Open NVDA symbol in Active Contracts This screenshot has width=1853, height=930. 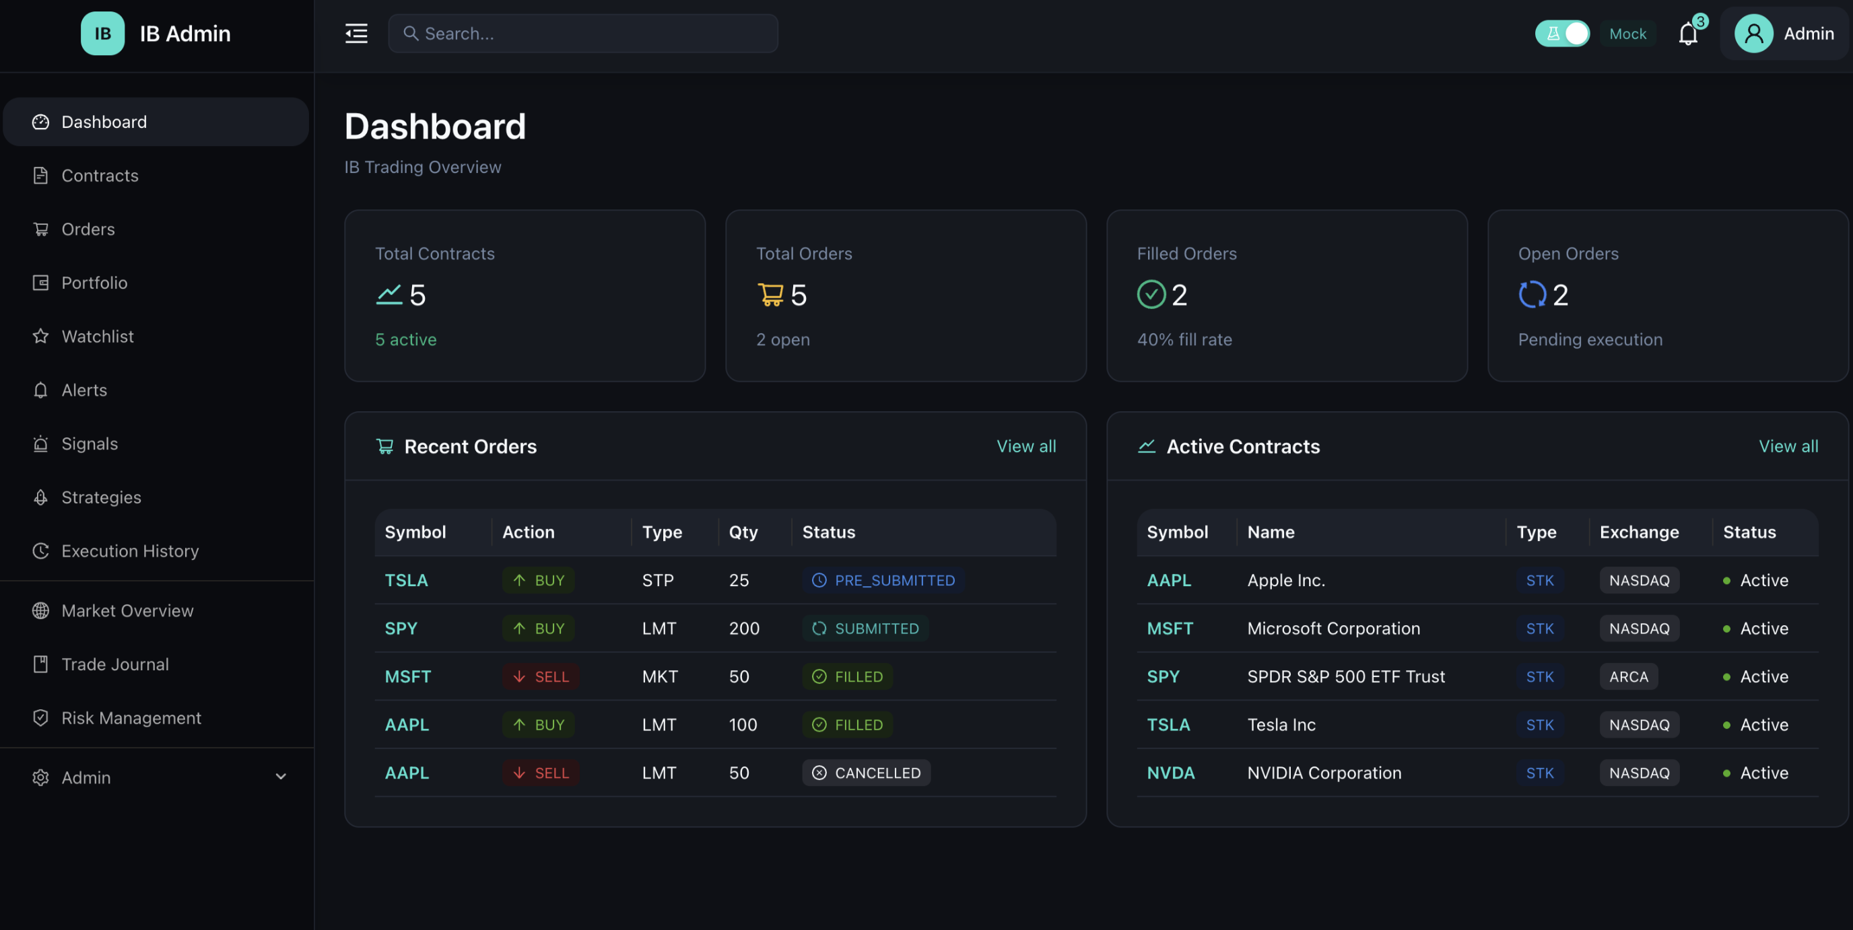click(1170, 773)
